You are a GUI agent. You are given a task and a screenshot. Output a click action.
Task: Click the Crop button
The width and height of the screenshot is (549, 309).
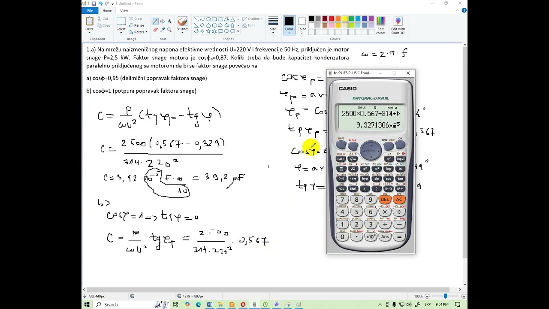[135, 19]
